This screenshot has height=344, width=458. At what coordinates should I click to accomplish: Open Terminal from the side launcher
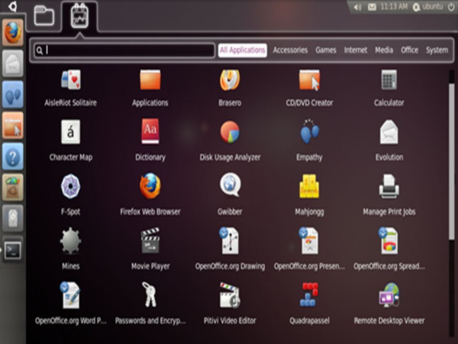click(12, 250)
